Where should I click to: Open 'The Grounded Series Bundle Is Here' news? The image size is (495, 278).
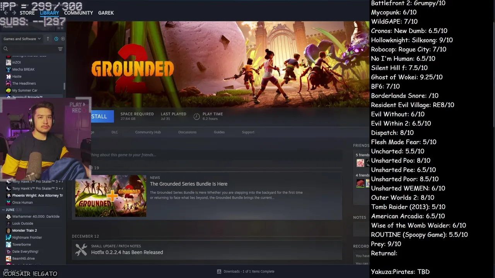tap(189, 184)
